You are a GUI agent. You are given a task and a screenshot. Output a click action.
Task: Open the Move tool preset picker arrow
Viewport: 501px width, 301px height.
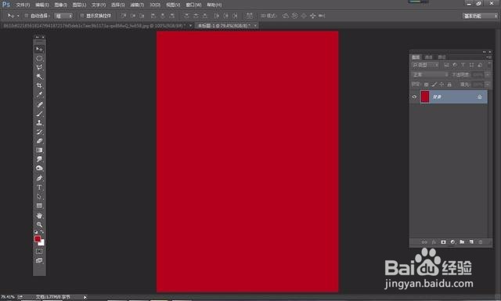(18, 16)
